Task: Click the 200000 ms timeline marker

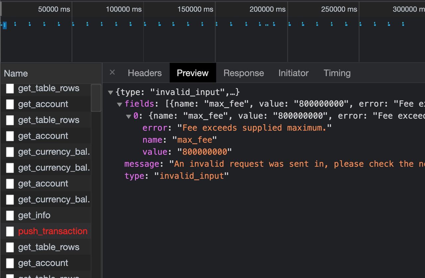Action: [267, 9]
